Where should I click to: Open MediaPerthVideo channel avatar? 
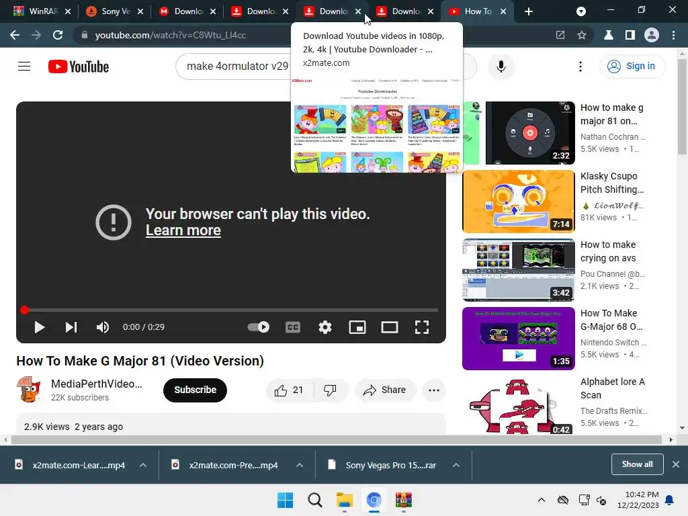[x=29, y=390]
